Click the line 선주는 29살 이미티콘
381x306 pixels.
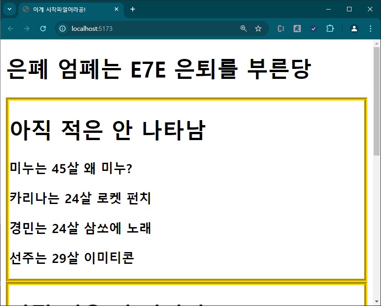pyautogui.click(x=72, y=258)
